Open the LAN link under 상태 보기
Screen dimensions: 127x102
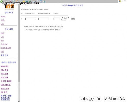tap(2, 24)
